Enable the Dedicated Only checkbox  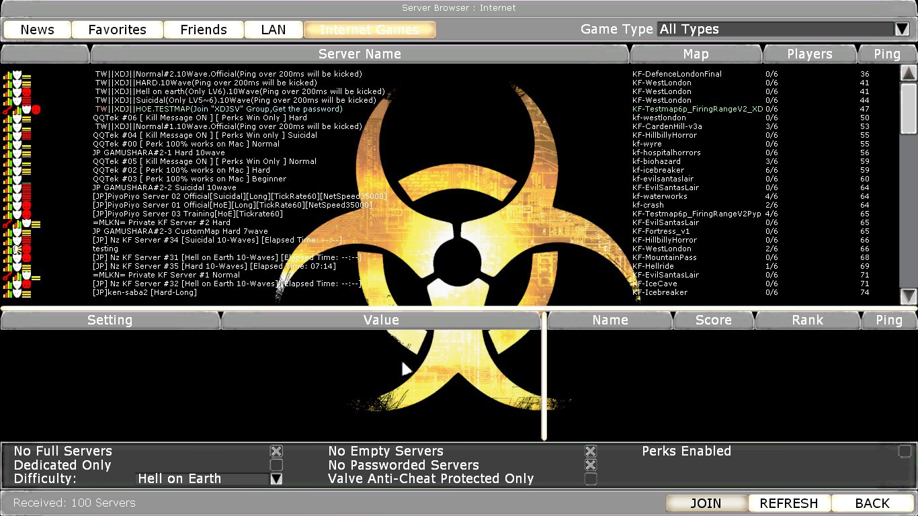(276, 465)
